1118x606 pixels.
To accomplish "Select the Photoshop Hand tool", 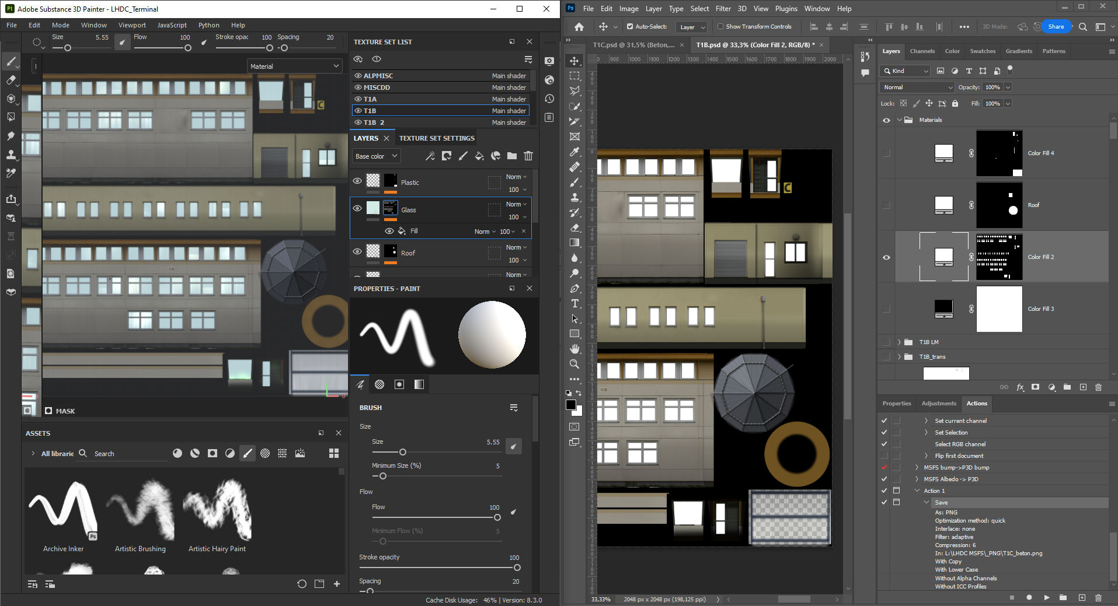I will [575, 349].
